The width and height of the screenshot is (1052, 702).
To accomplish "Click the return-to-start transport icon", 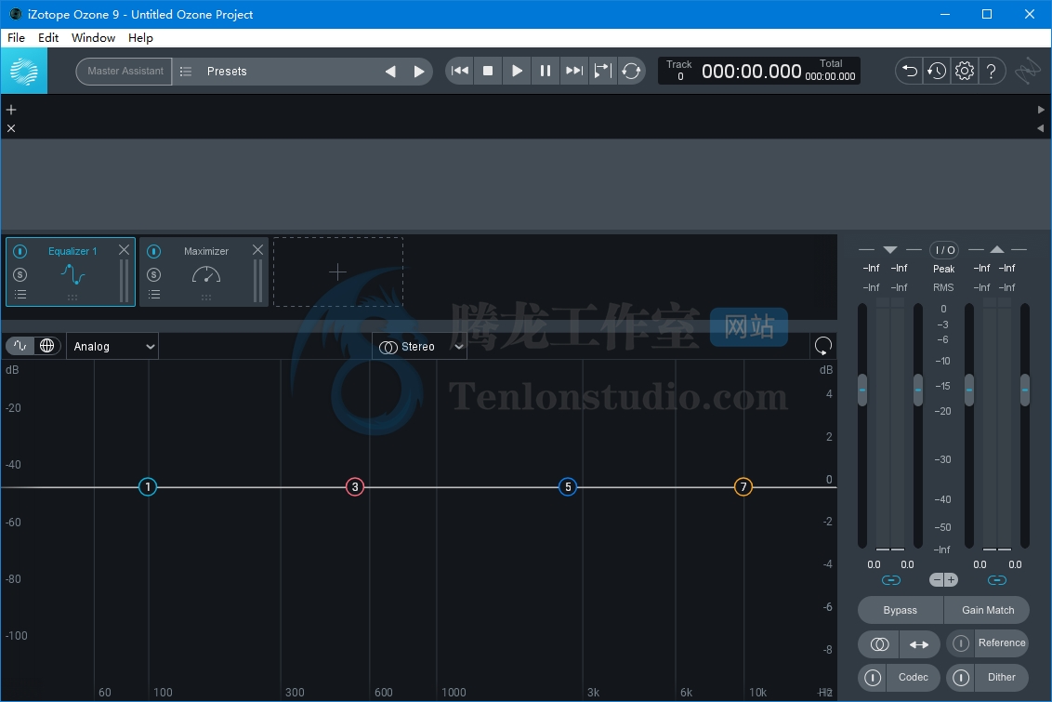I will (x=602, y=71).
